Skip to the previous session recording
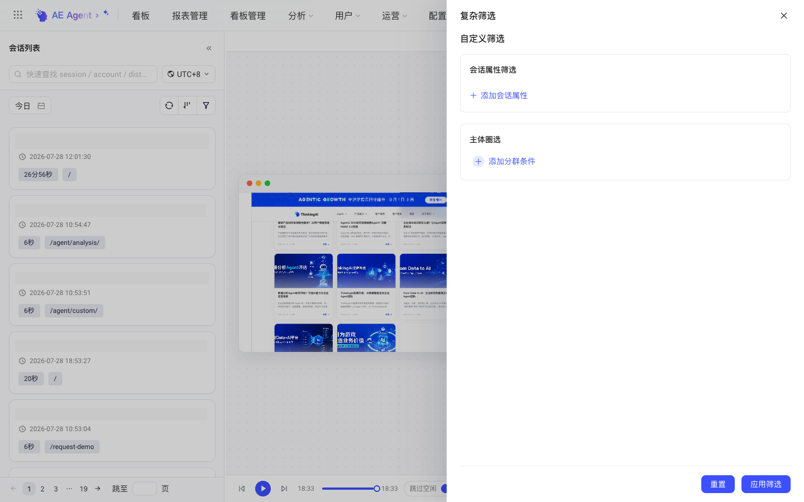Image resolution: width=804 pixels, height=502 pixels. (242, 489)
